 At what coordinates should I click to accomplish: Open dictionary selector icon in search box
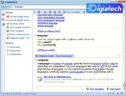tap(12, 7)
